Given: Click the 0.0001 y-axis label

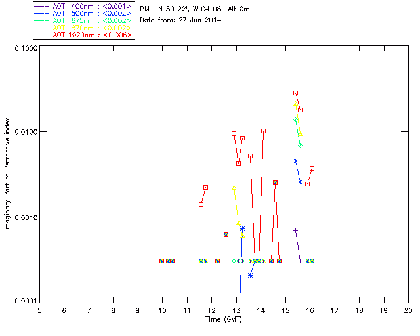Looking at the screenshot, I should point(26,301).
